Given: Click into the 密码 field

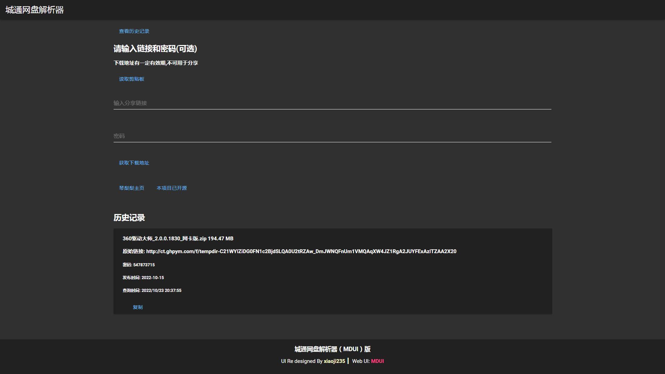Looking at the screenshot, I should [332, 136].
